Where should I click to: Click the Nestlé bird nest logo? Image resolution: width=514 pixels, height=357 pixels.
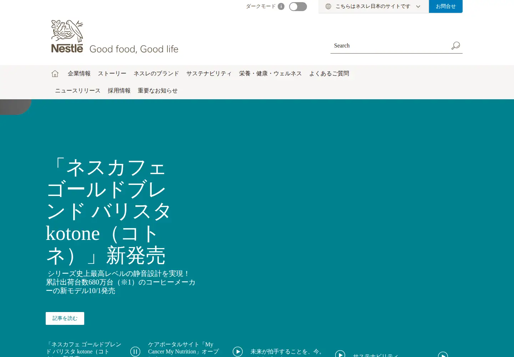(x=67, y=36)
